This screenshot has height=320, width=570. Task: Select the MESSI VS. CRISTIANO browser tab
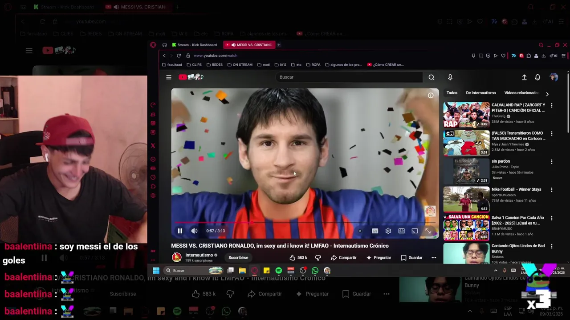(249, 45)
